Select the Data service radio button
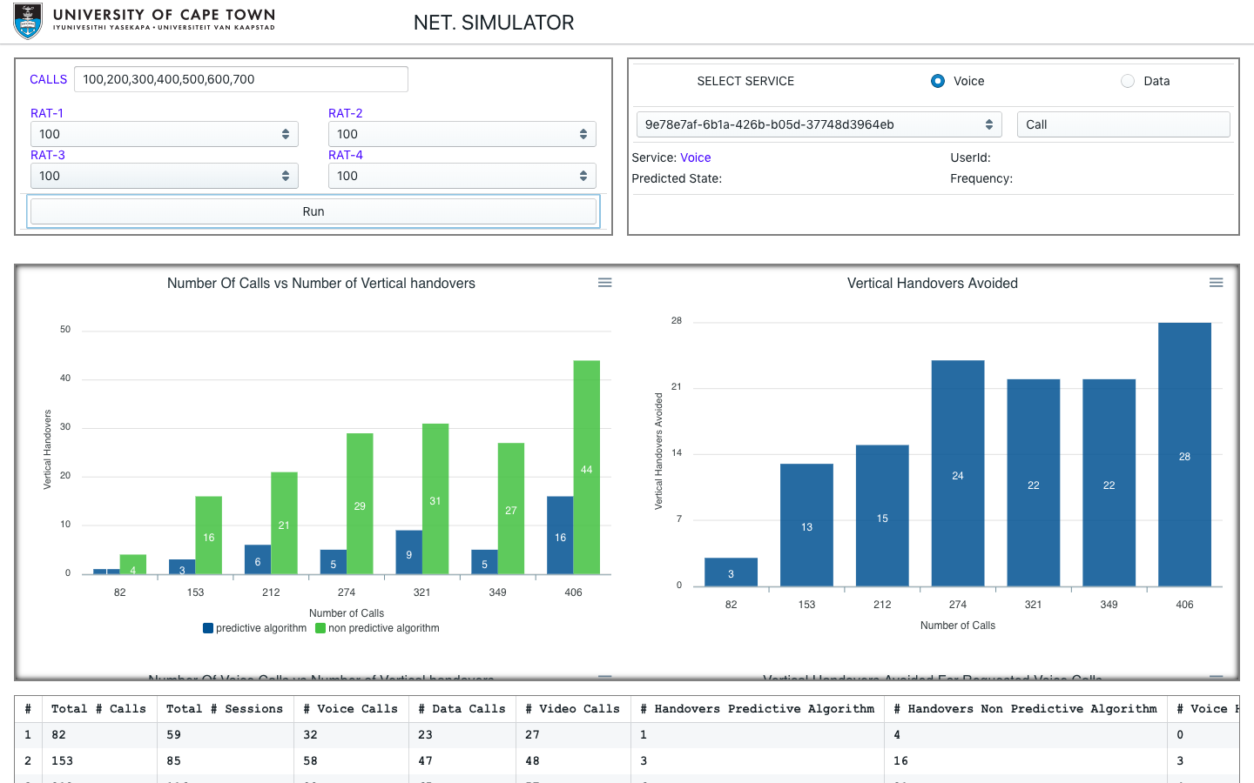This screenshot has width=1254, height=783. click(x=1128, y=81)
